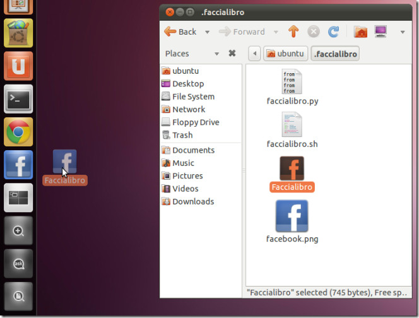This screenshot has height=318, width=419.
Task: Launch Google Chrome from the launcher
Action: [x=18, y=132]
